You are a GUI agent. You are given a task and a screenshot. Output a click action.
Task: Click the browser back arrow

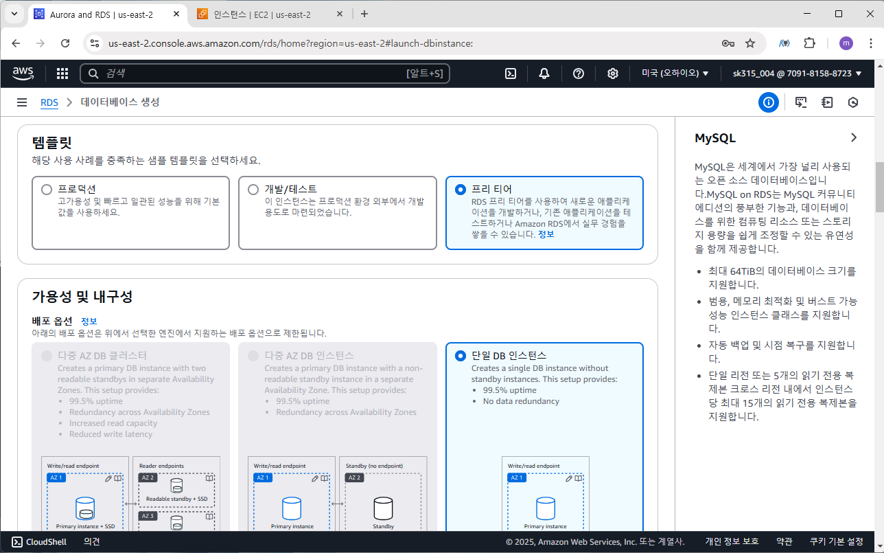[16, 43]
